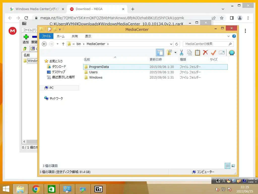Viewport: 258px width, 194px height.
Task: Select お気に入り in the navigation pane
Action: (56, 61)
